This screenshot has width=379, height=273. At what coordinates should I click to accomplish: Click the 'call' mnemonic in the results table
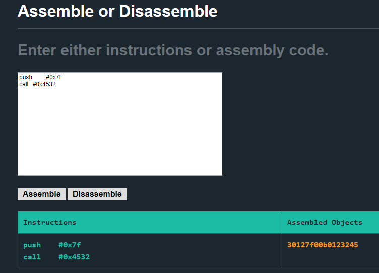32,257
